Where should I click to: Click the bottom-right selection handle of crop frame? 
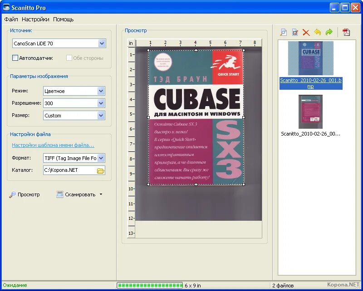(244, 184)
